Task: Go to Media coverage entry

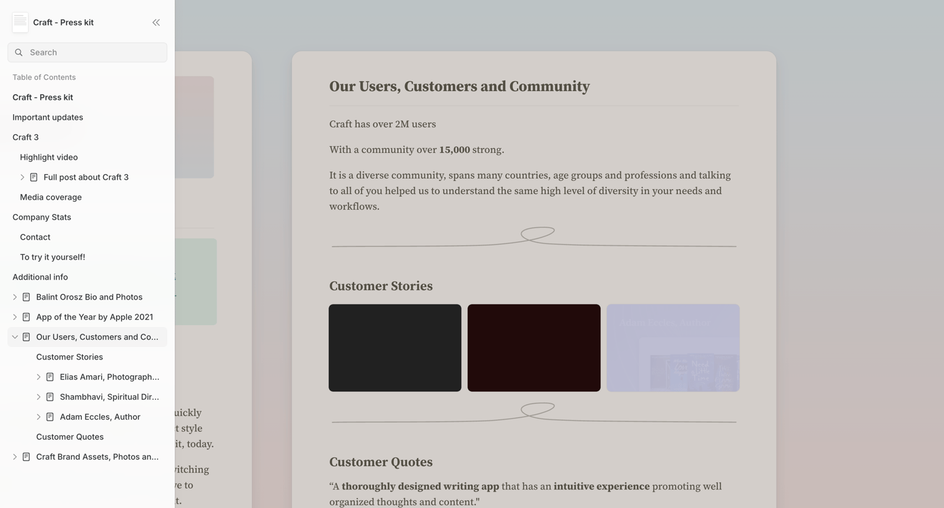Action: click(x=51, y=197)
